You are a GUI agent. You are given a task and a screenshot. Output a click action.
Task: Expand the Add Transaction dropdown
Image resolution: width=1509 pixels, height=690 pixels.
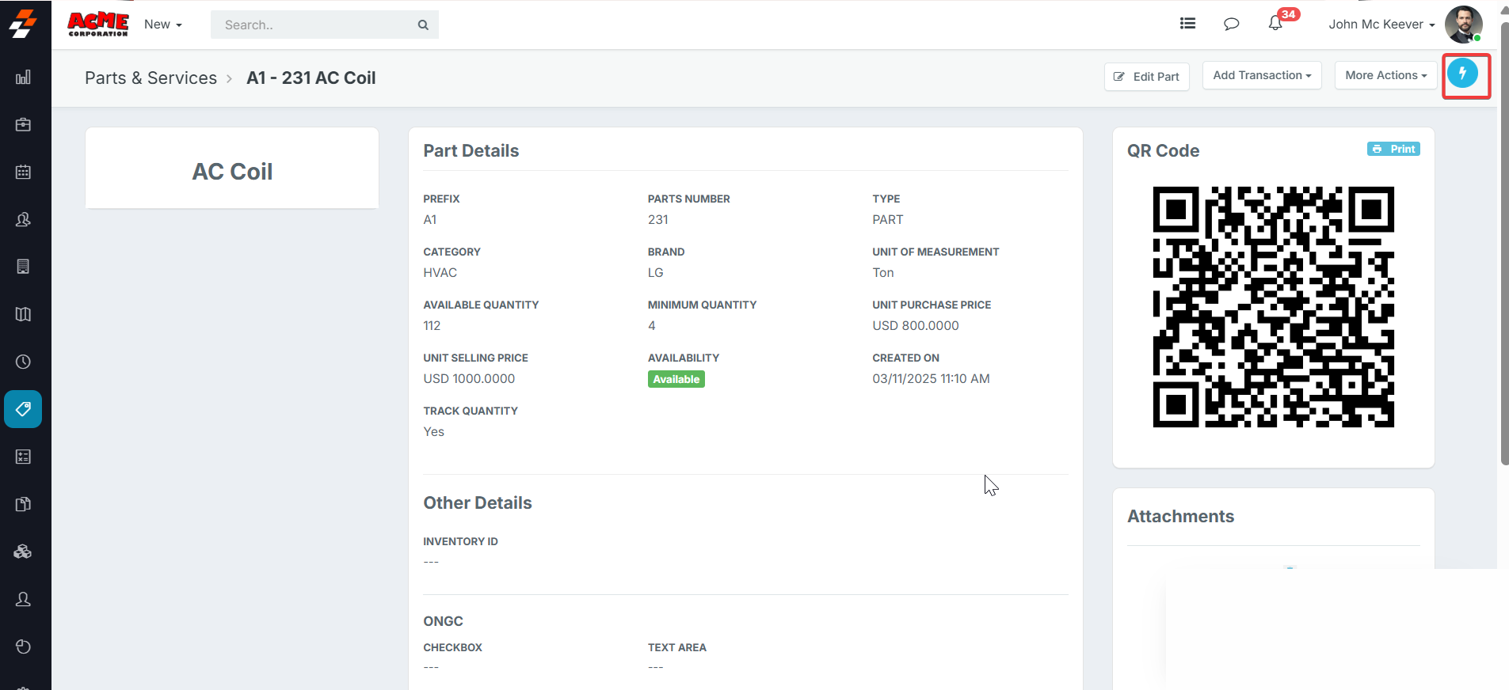point(1261,75)
